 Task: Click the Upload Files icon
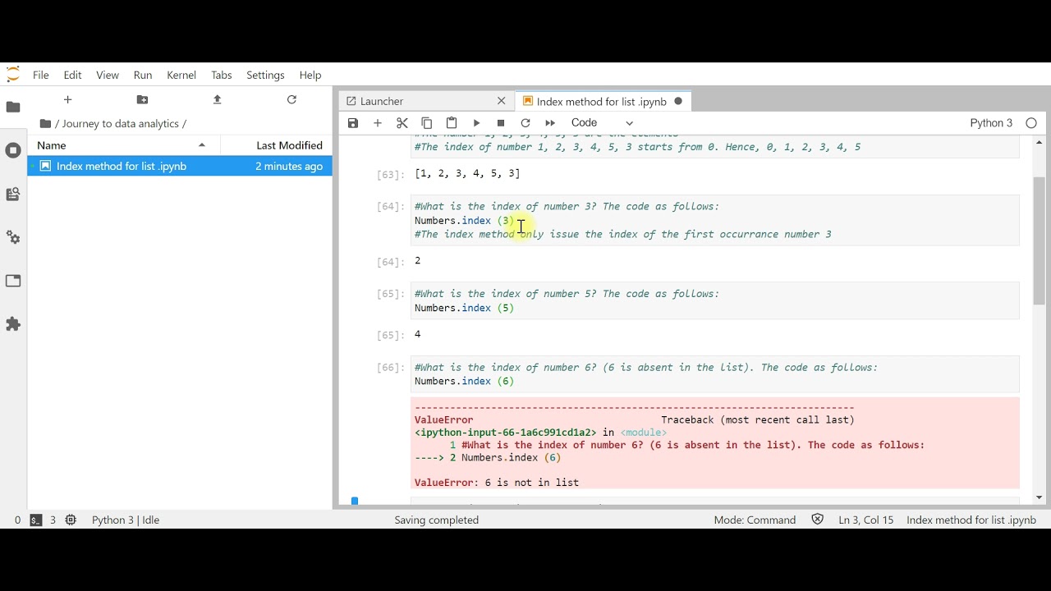217,99
